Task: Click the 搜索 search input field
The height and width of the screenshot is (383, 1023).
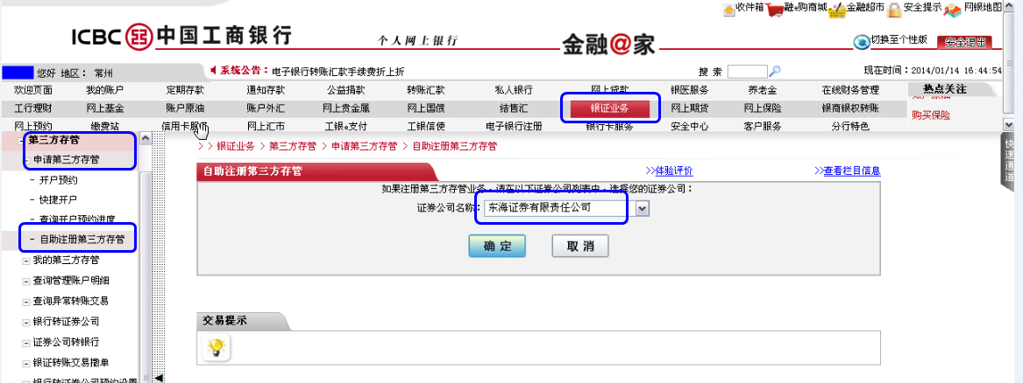Action: click(x=748, y=71)
